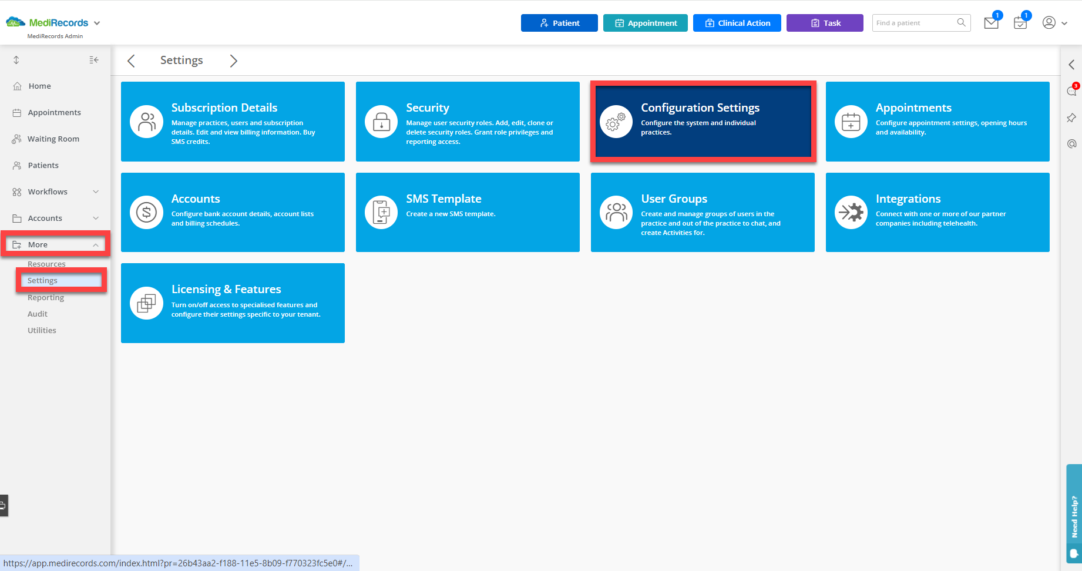Click the Workflows label in sidebar
1082x571 pixels.
tap(48, 192)
